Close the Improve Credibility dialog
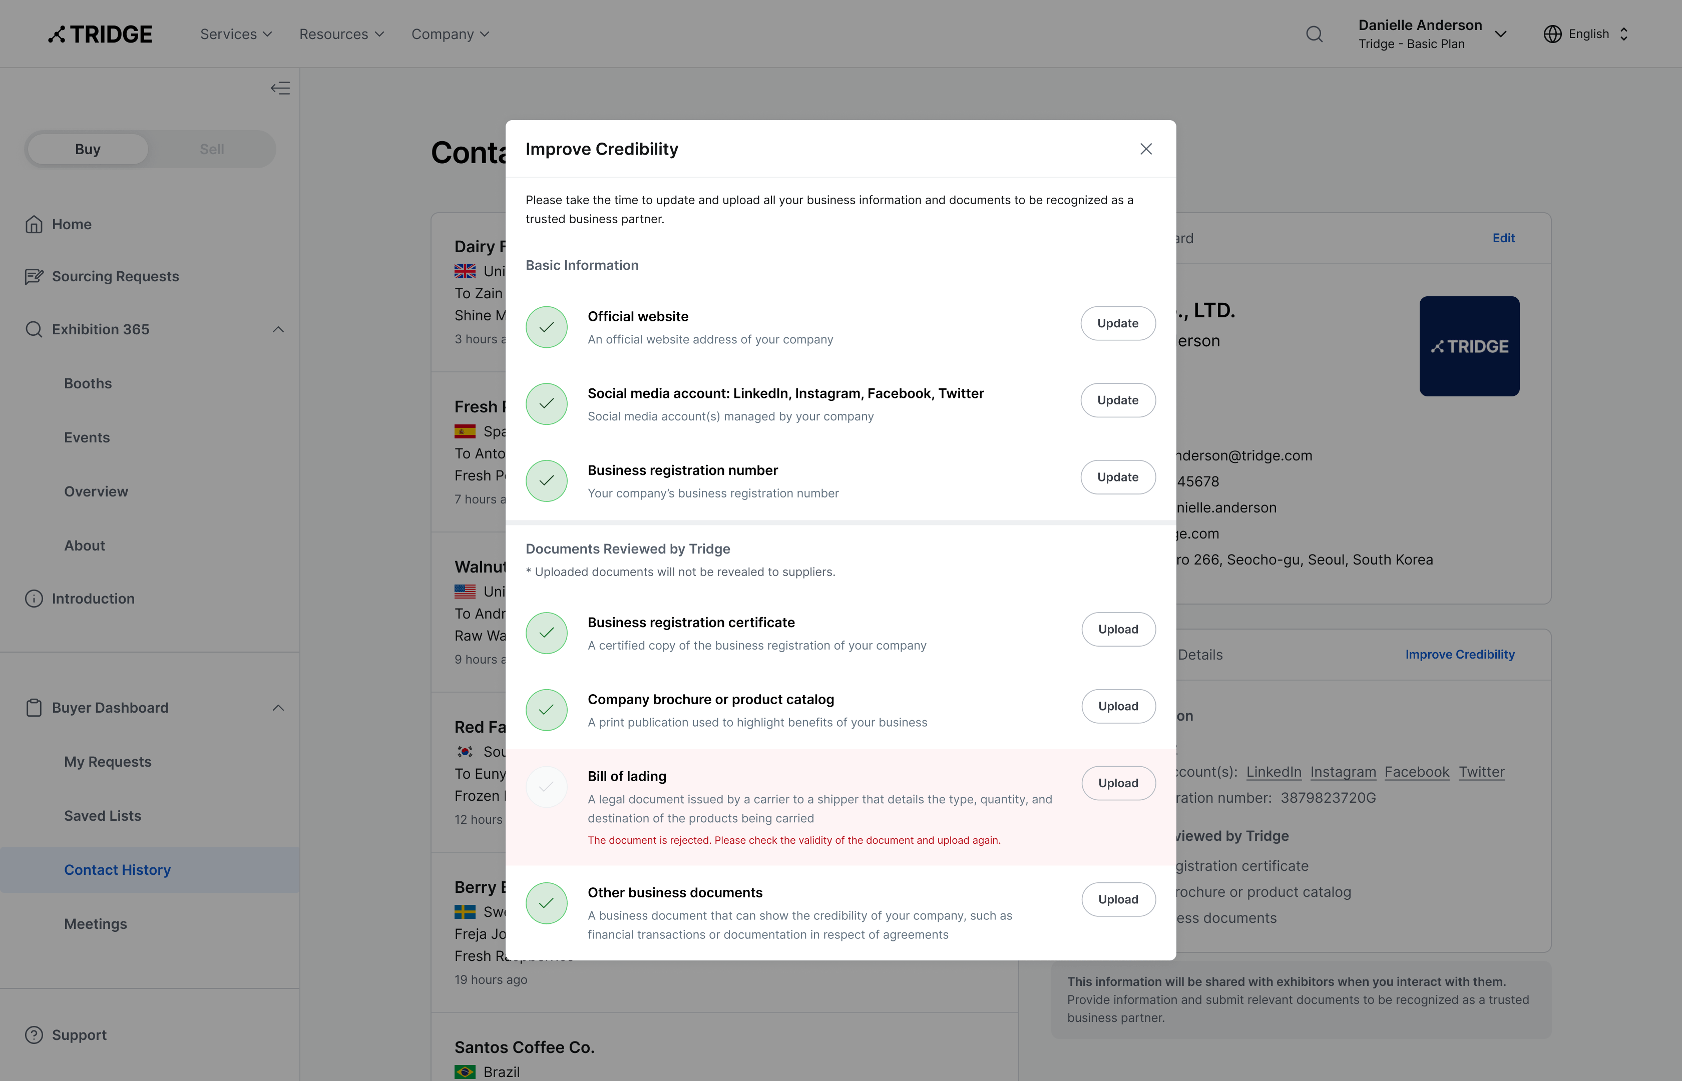This screenshot has height=1081, width=1682. [1146, 149]
